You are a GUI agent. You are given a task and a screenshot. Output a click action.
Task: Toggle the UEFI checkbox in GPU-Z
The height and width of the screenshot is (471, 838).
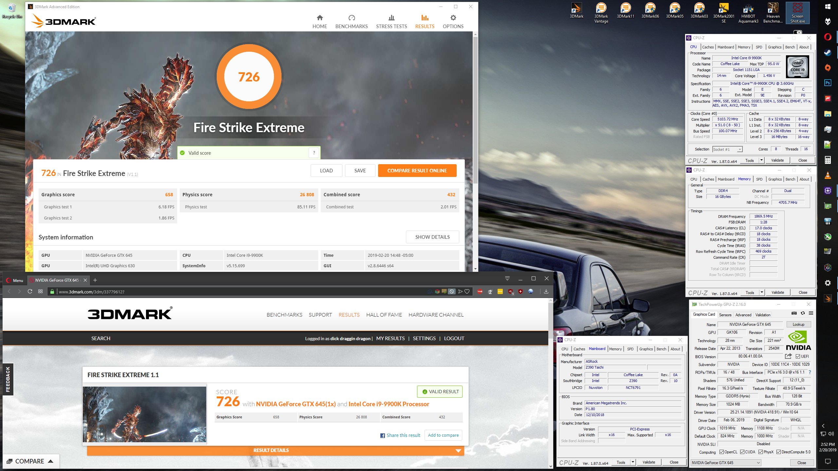tap(798, 356)
